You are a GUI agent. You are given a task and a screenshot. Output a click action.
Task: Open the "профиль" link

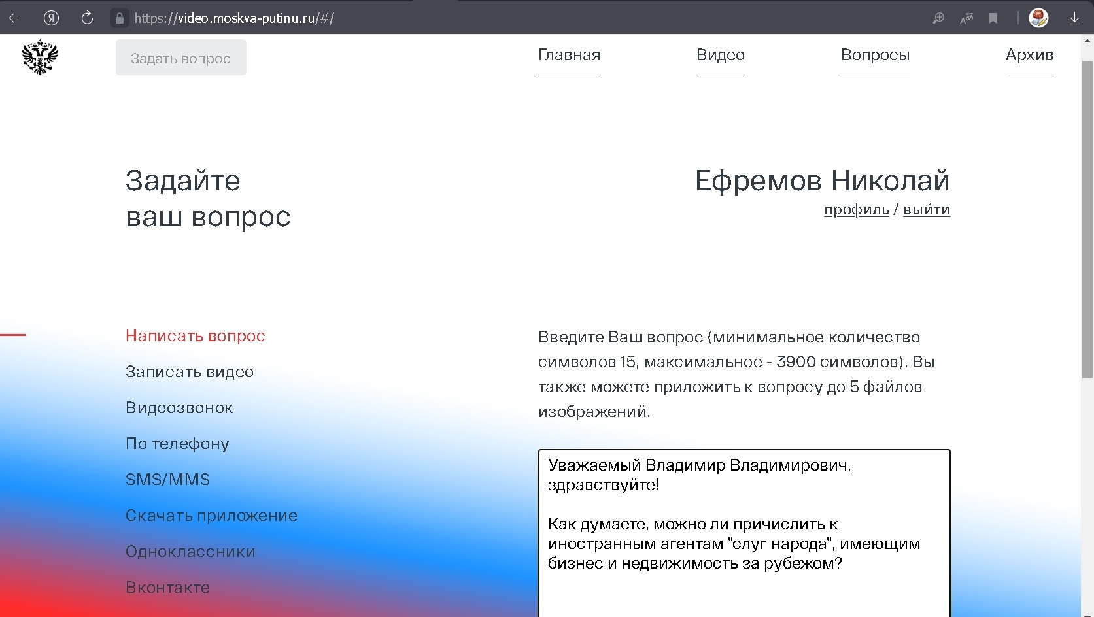(x=856, y=210)
